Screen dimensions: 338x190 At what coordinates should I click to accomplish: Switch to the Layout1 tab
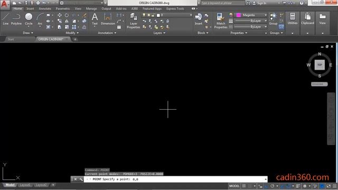[25, 185]
